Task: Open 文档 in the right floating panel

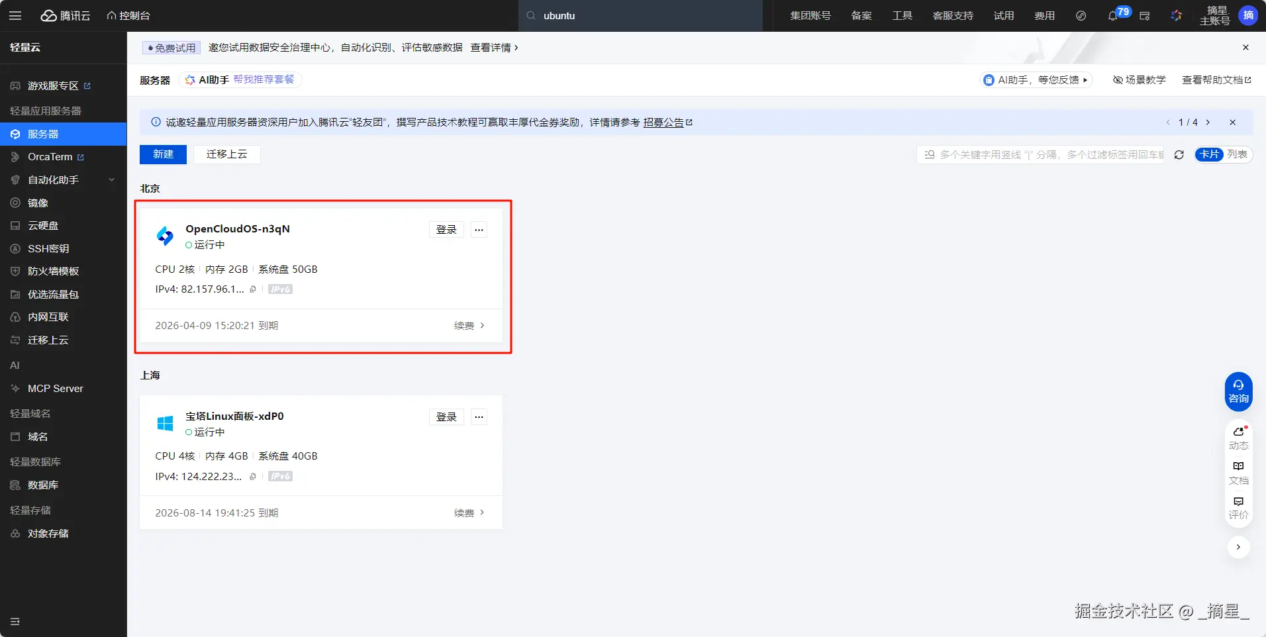Action: (1239, 473)
